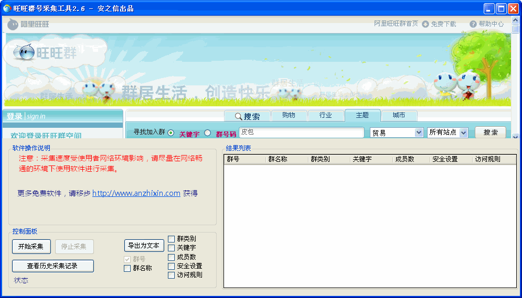
Task: Click the 旺旺群 mascot cloud logo
Action: (x=42, y=53)
